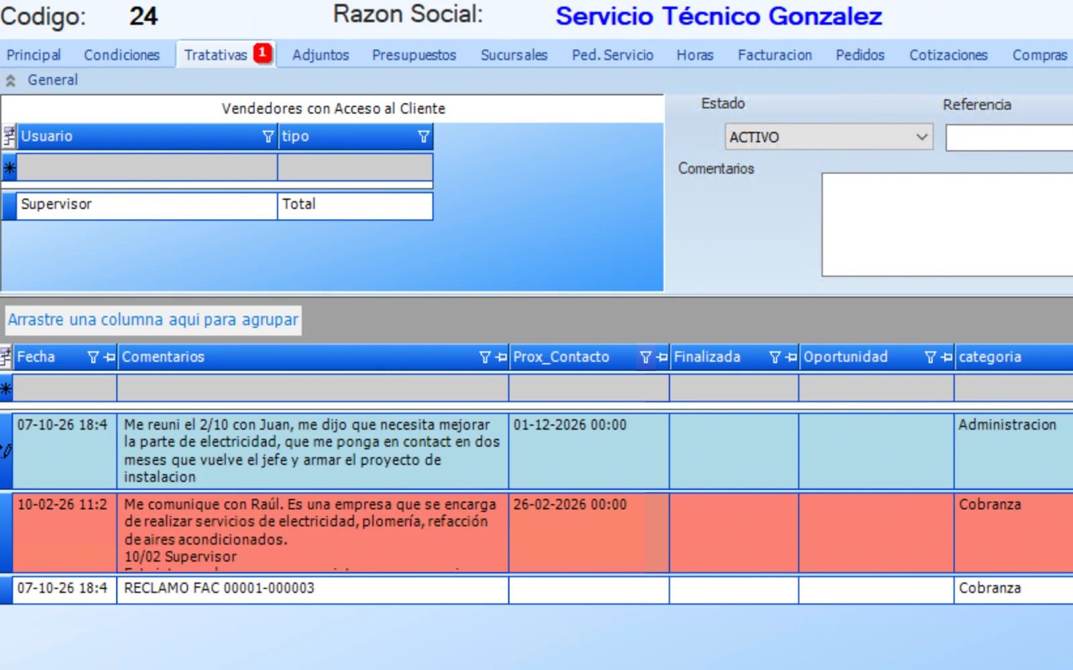The image size is (1073, 670).
Task: Select row header of RECLAMO FAC row
Action: [6, 590]
